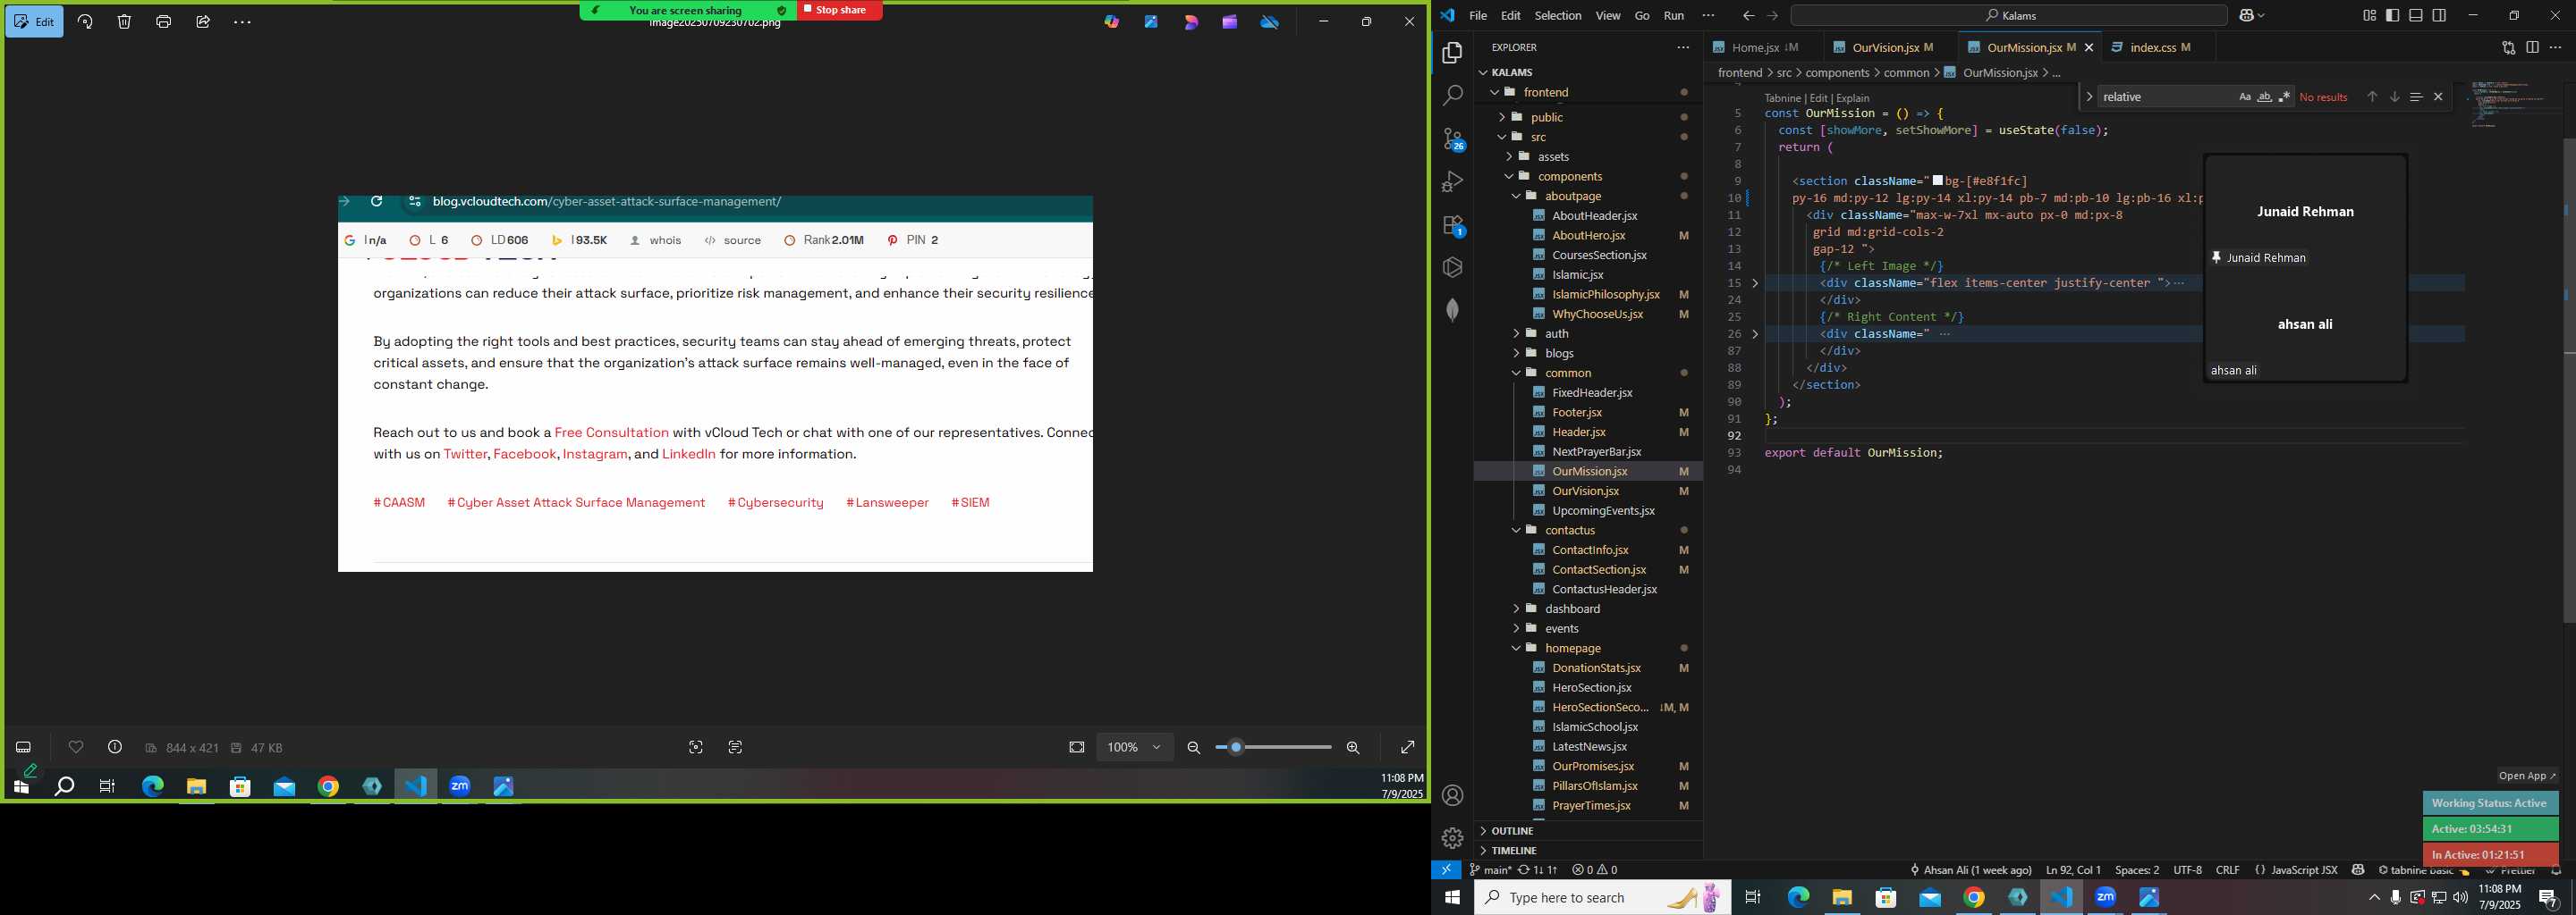Click bg-[#e8f1fc] color swatch in code
2576x915 pixels.
click(1938, 180)
